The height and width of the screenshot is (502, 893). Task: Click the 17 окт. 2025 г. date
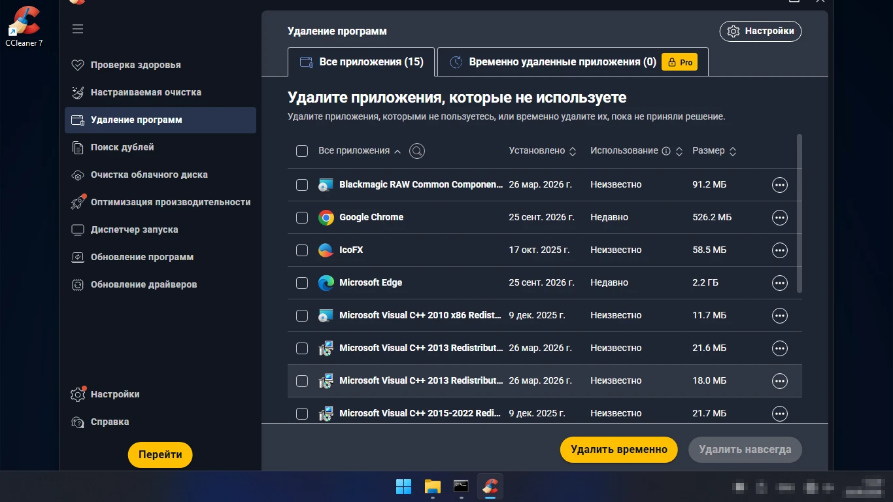click(x=539, y=250)
